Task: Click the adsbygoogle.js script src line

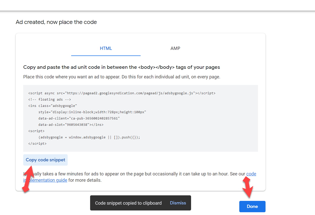Action: pyautogui.click(x=122, y=93)
